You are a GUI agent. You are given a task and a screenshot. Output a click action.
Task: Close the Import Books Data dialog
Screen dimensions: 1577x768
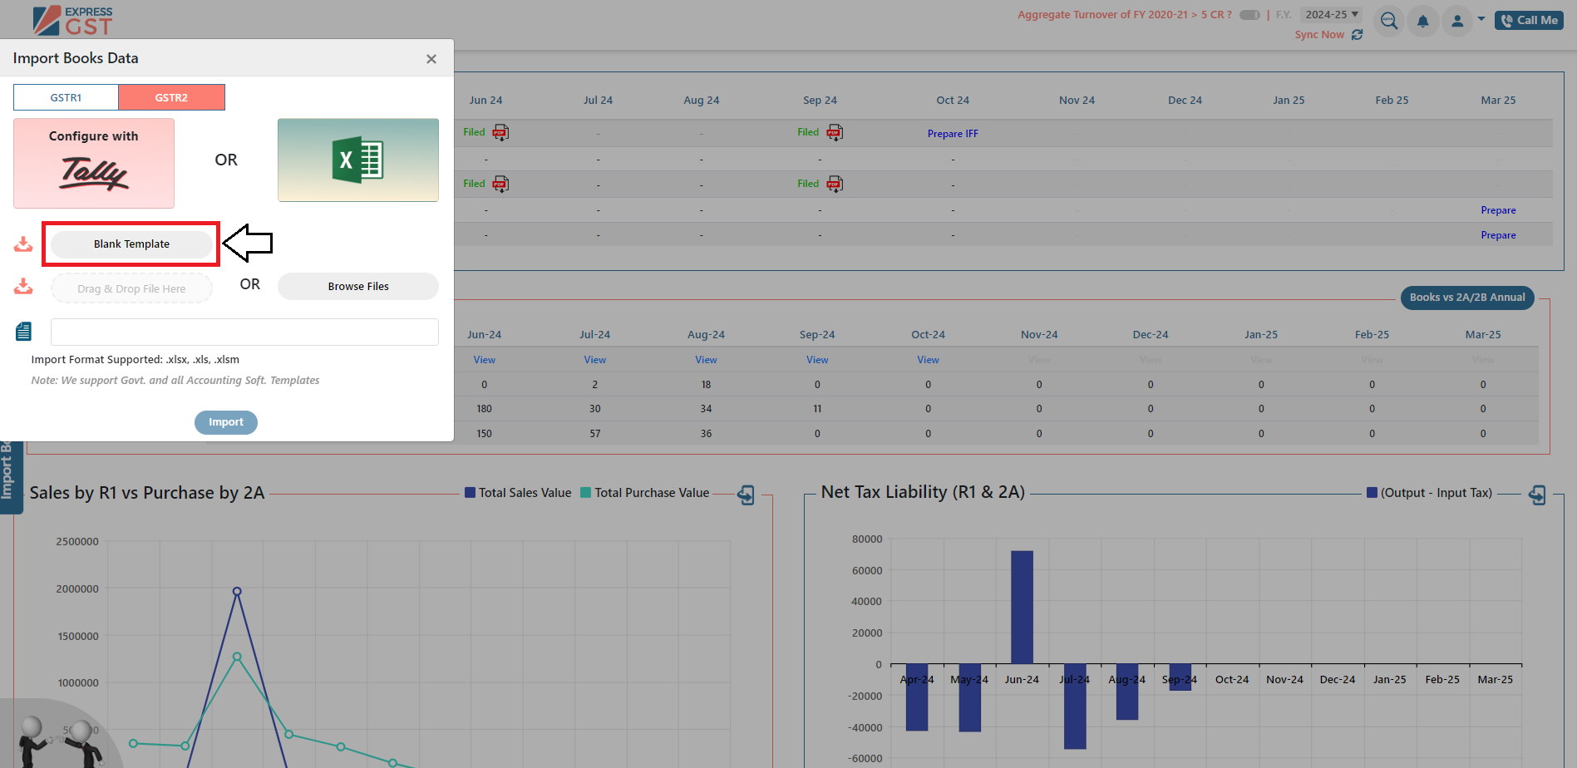pos(431,59)
